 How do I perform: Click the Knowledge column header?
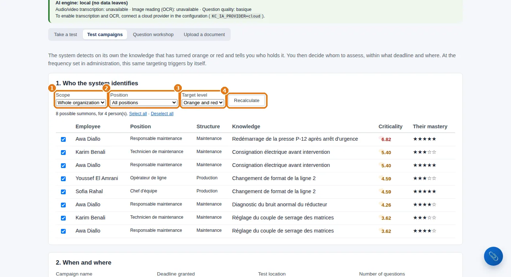coord(246,126)
